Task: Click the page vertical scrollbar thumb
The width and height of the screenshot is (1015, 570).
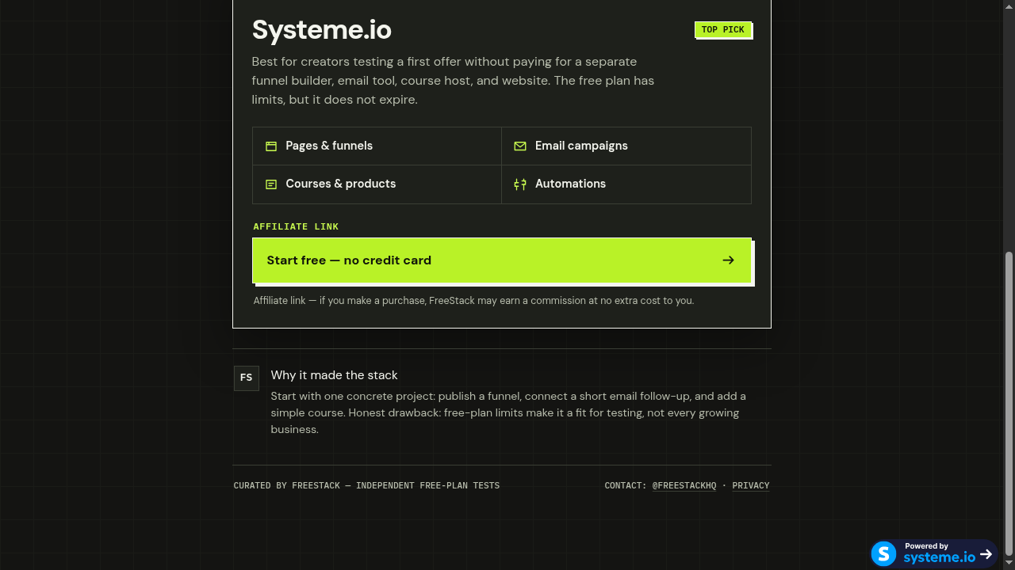Action: click(1009, 404)
